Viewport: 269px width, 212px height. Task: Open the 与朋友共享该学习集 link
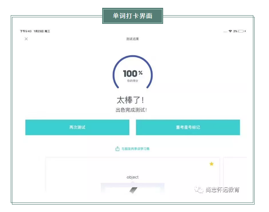point(135,149)
